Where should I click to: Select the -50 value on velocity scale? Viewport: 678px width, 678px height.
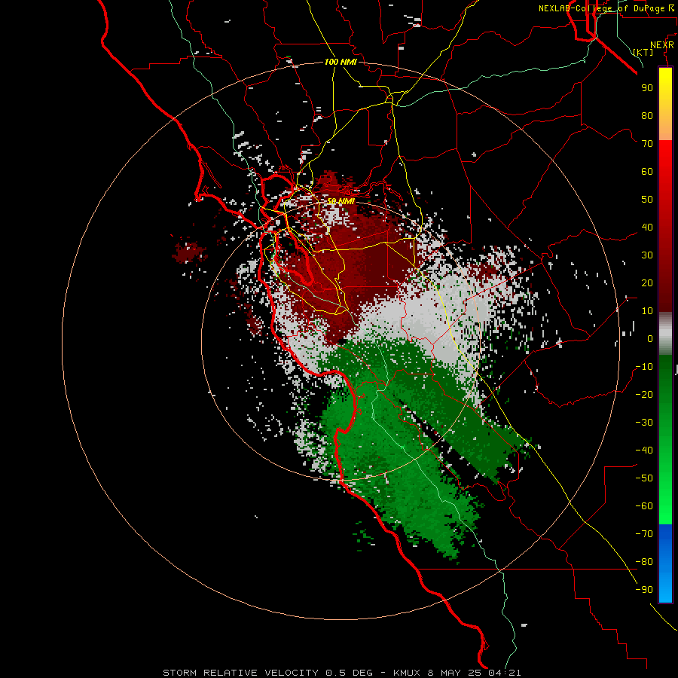pyautogui.click(x=644, y=478)
